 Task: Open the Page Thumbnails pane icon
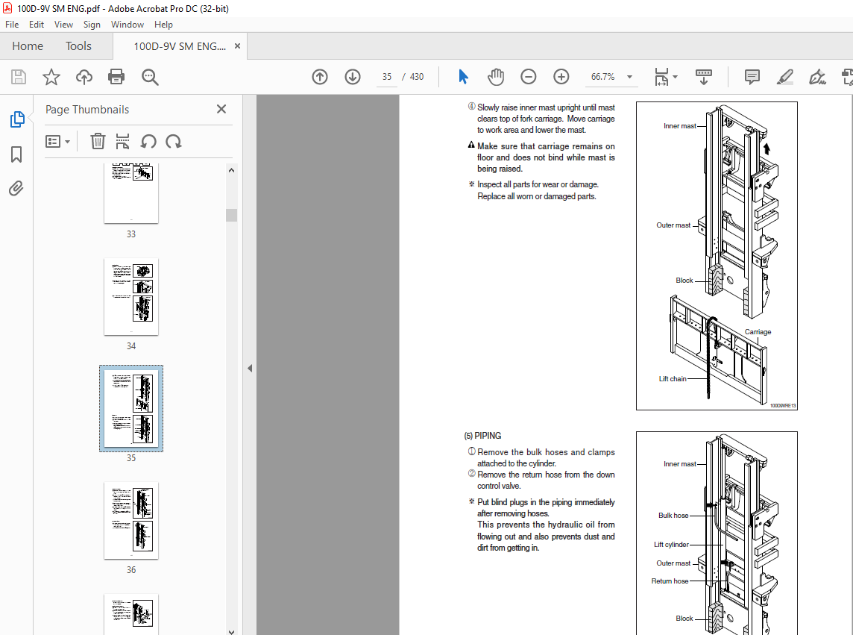tap(17, 119)
